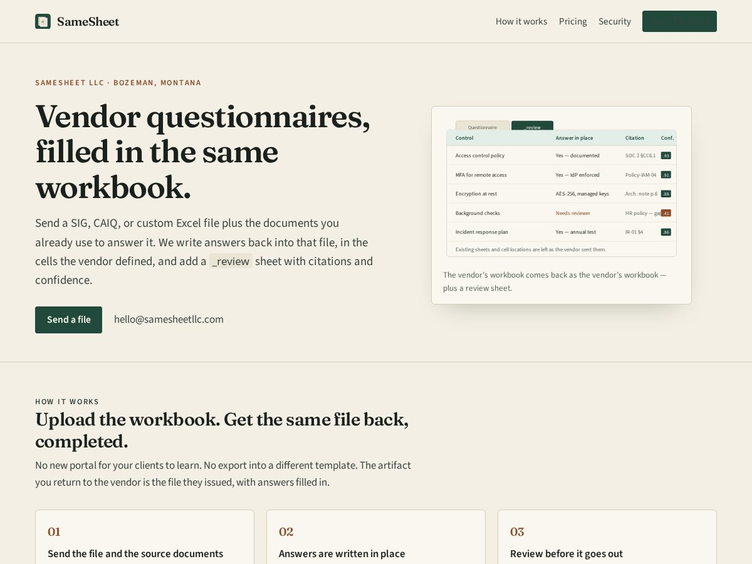
Task: Click the SameSheet logo icon
Action: point(43,21)
